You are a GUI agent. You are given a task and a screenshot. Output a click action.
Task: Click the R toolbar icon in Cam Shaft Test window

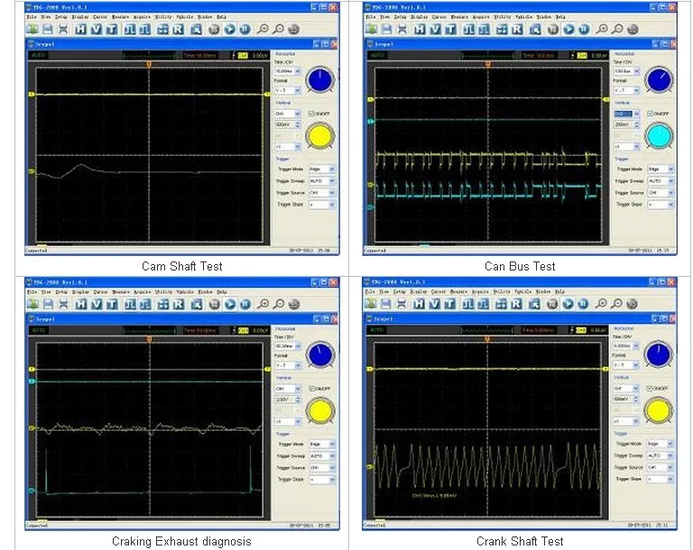pos(178,29)
